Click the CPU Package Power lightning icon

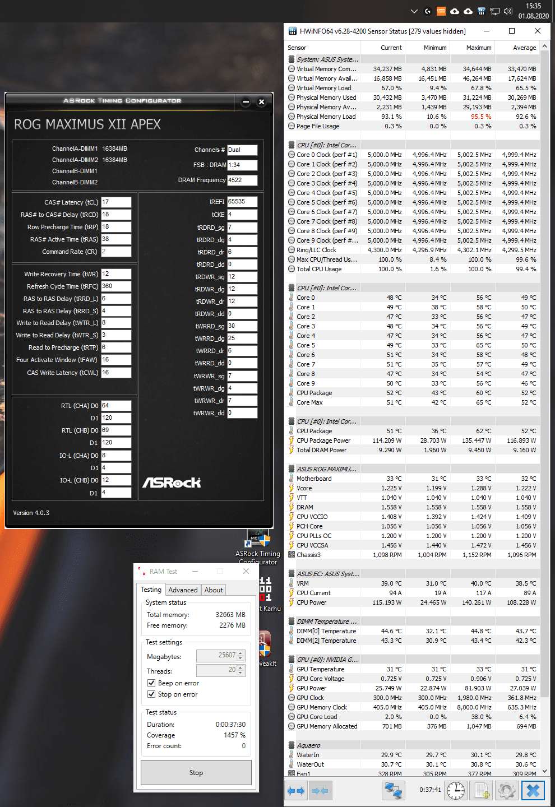click(292, 440)
